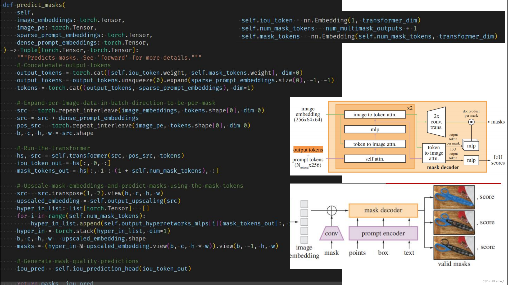Select the self attn. block
This screenshot has height=285, width=508.
click(x=375, y=159)
